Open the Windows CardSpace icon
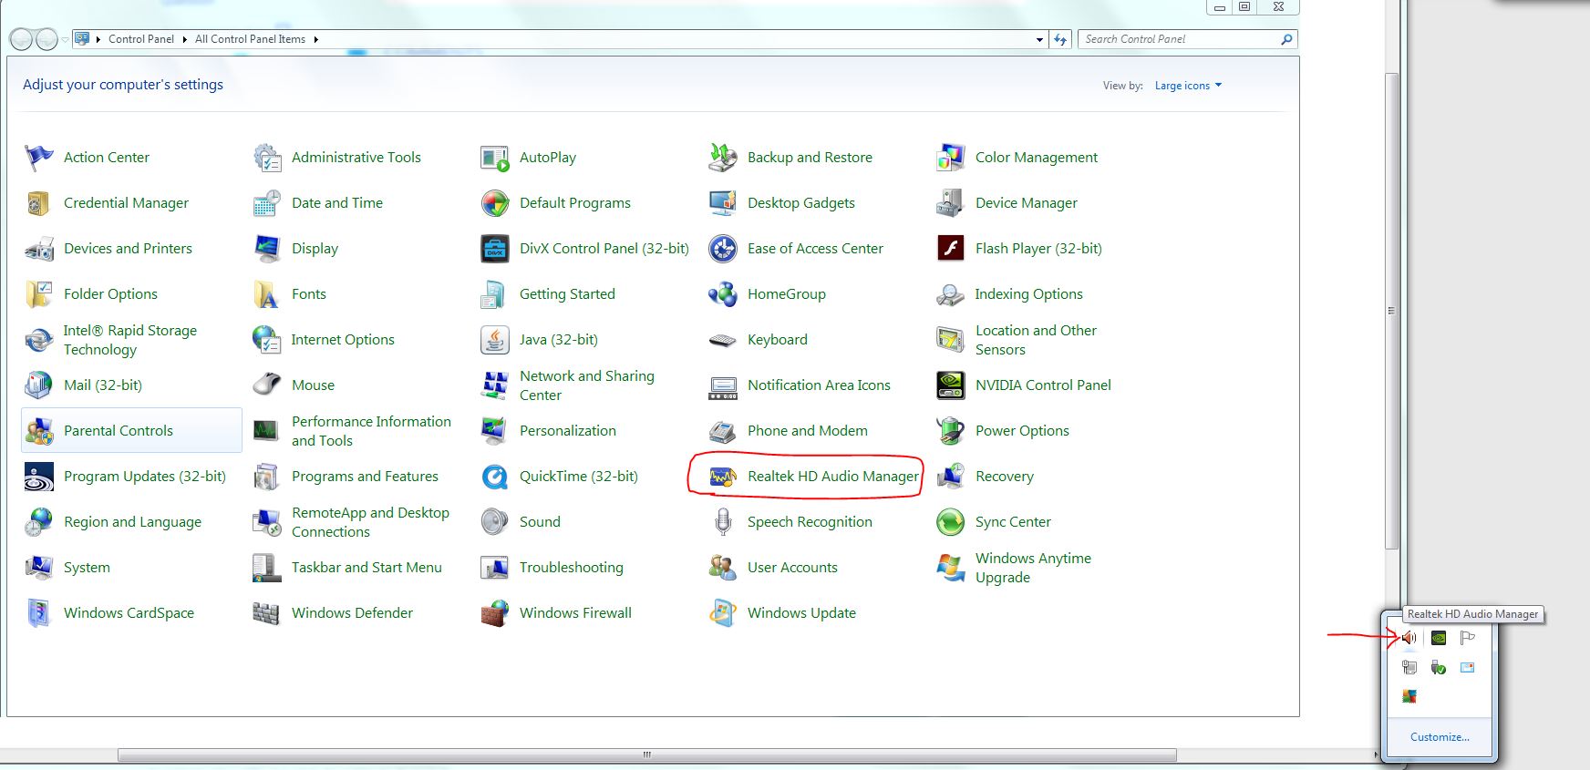This screenshot has height=770, width=1590. tap(38, 613)
